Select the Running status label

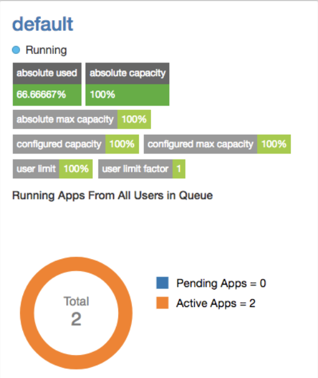tap(46, 50)
